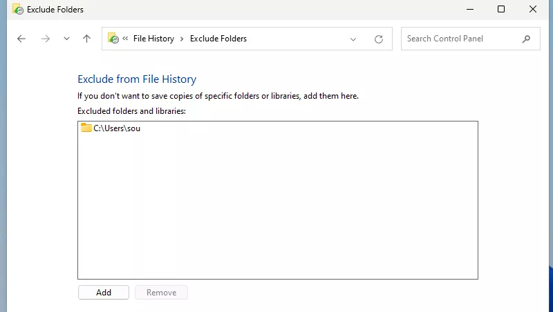Click the search magnifier icon

point(526,39)
